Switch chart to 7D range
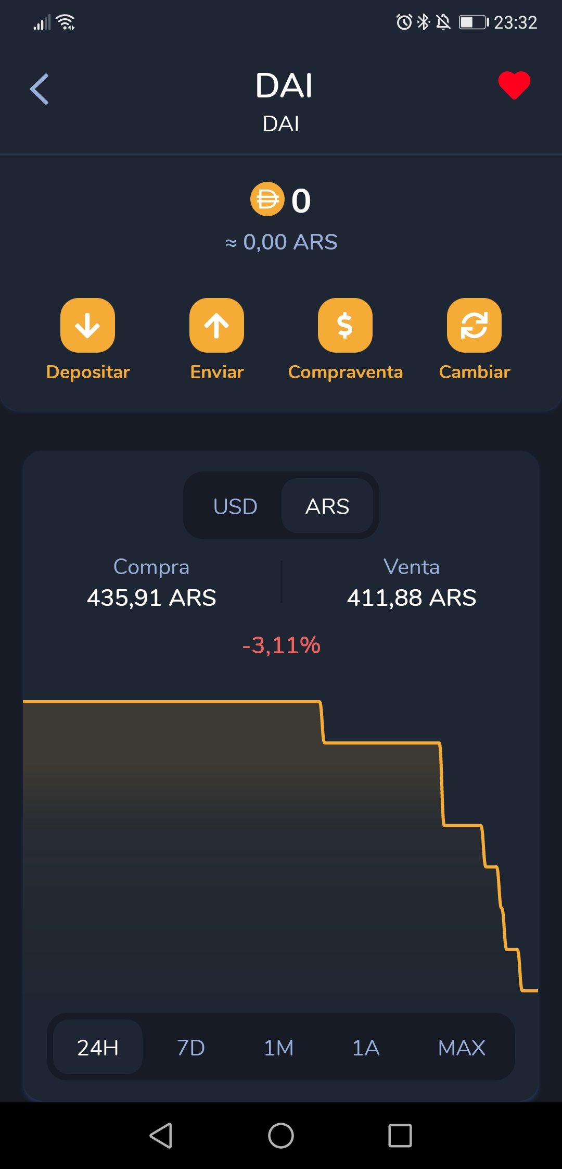The height and width of the screenshot is (1169, 562). tap(191, 1047)
